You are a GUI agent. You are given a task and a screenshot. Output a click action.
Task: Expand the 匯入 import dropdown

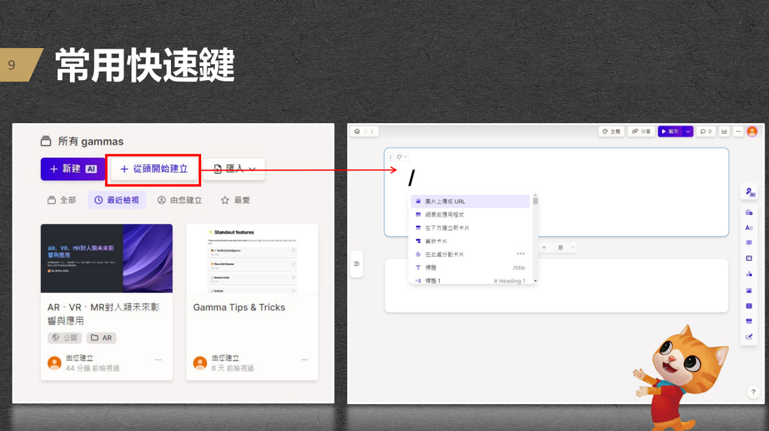[x=252, y=169]
